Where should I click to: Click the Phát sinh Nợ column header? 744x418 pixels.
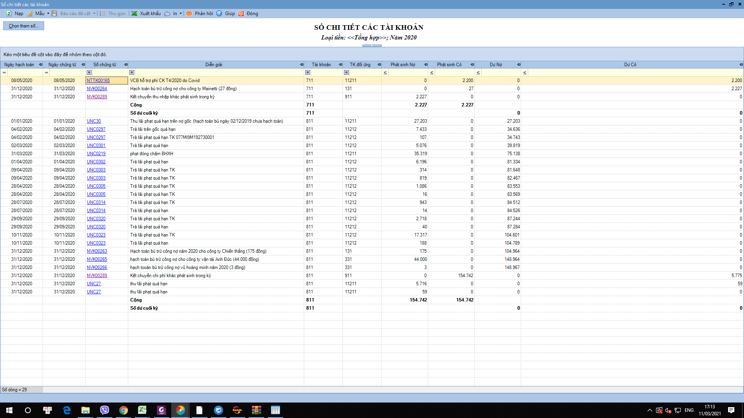(403, 65)
